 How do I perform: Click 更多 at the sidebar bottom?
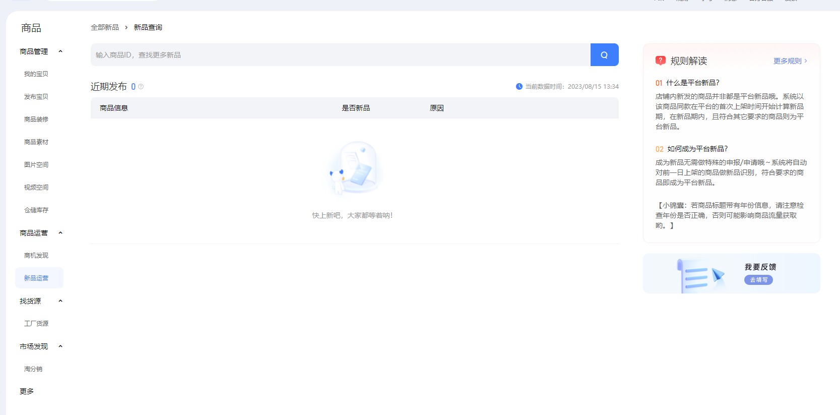(27, 391)
